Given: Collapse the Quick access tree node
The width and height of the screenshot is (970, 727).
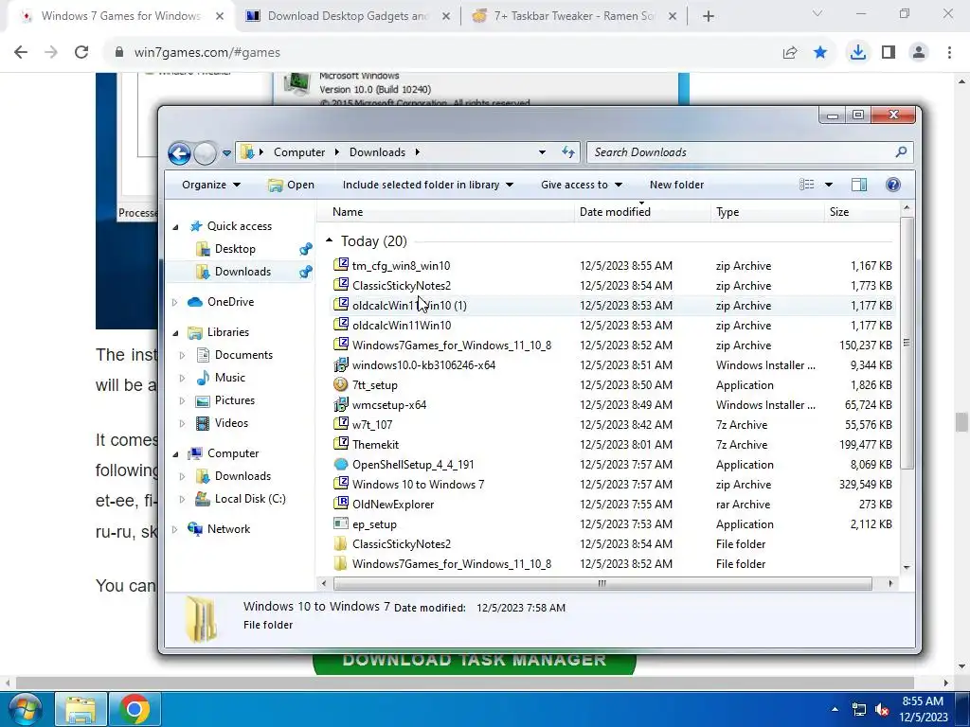Looking at the screenshot, I should (175, 227).
